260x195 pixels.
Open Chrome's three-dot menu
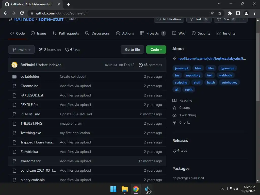pyautogui.click(x=254, y=13)
